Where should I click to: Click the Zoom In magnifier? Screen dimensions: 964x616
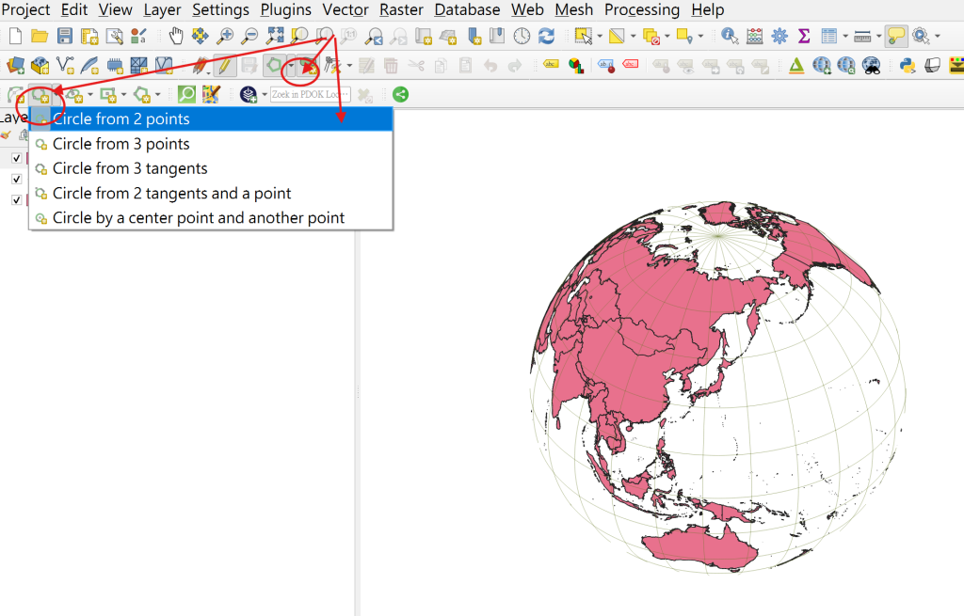coord(225,37)
